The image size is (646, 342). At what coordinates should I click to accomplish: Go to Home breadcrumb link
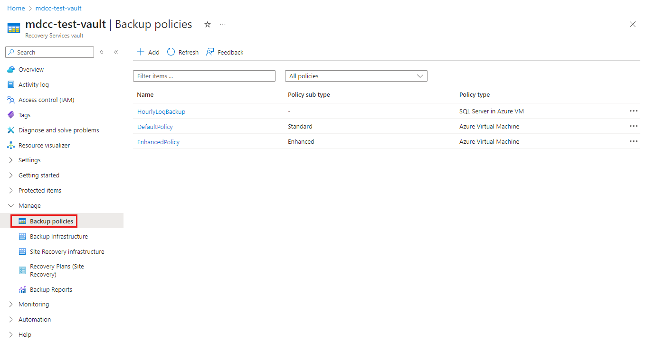tap(16, 8)
